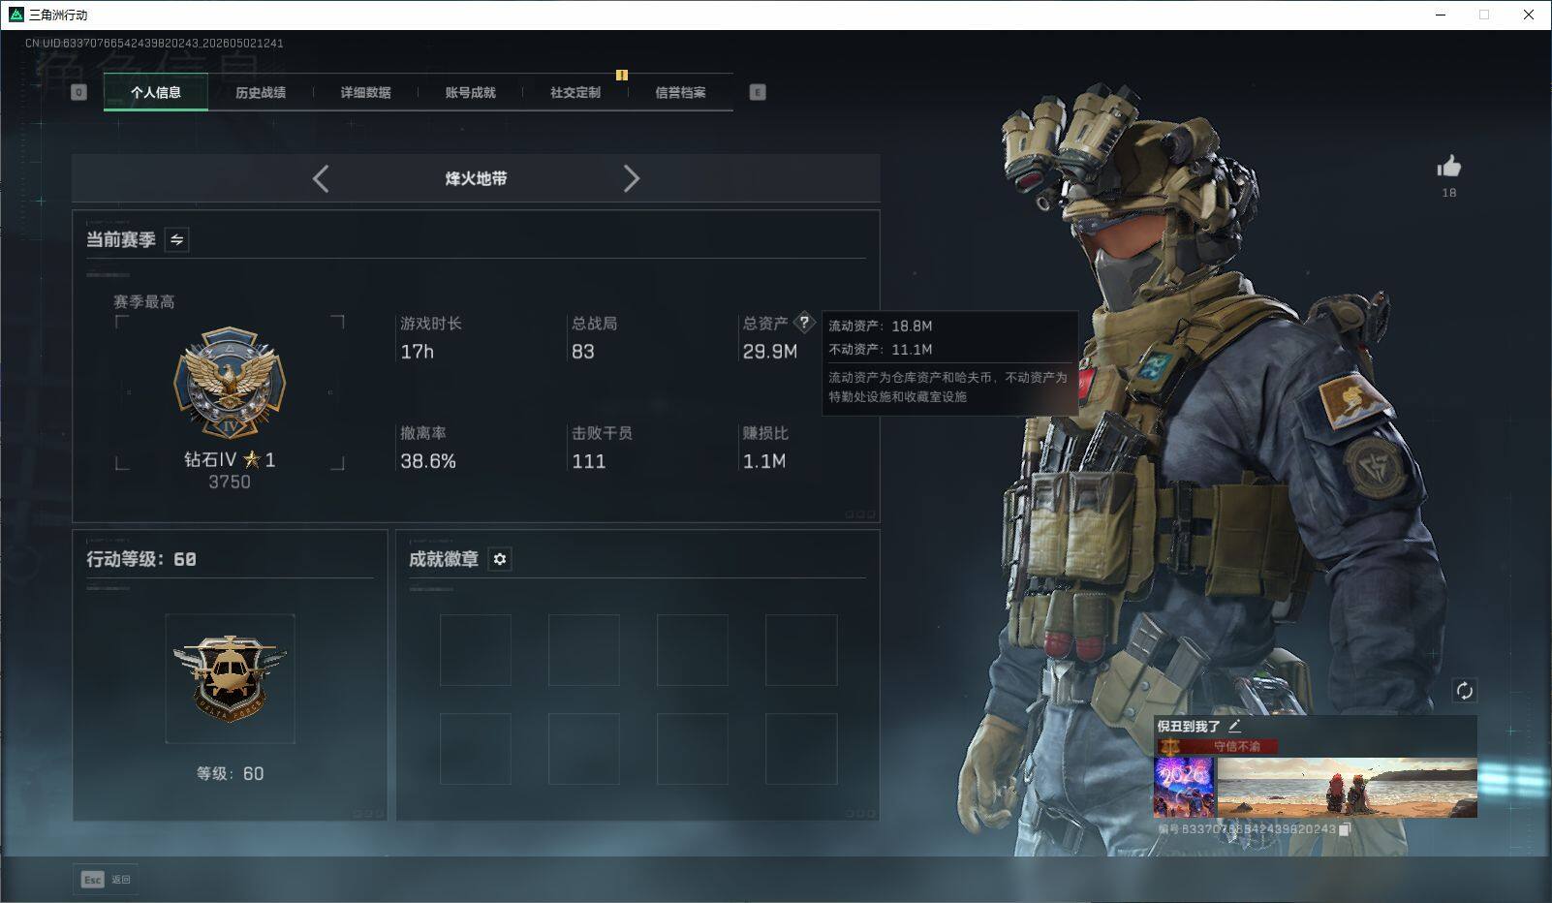Give a thumbs-up like to this profile
Image resolution: width=1552 pixels, height=903 pixels.
(1448, 167)
